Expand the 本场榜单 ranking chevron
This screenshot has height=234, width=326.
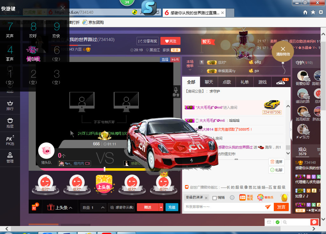tap(190, 70)
